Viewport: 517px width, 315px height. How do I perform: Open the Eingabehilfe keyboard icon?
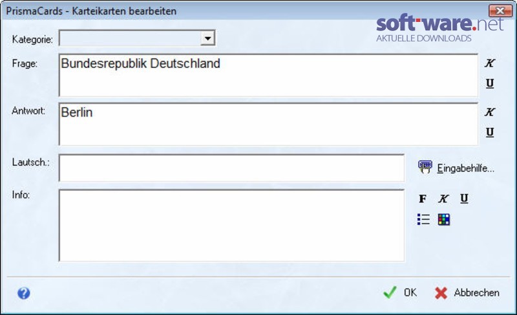coord(425,167)
